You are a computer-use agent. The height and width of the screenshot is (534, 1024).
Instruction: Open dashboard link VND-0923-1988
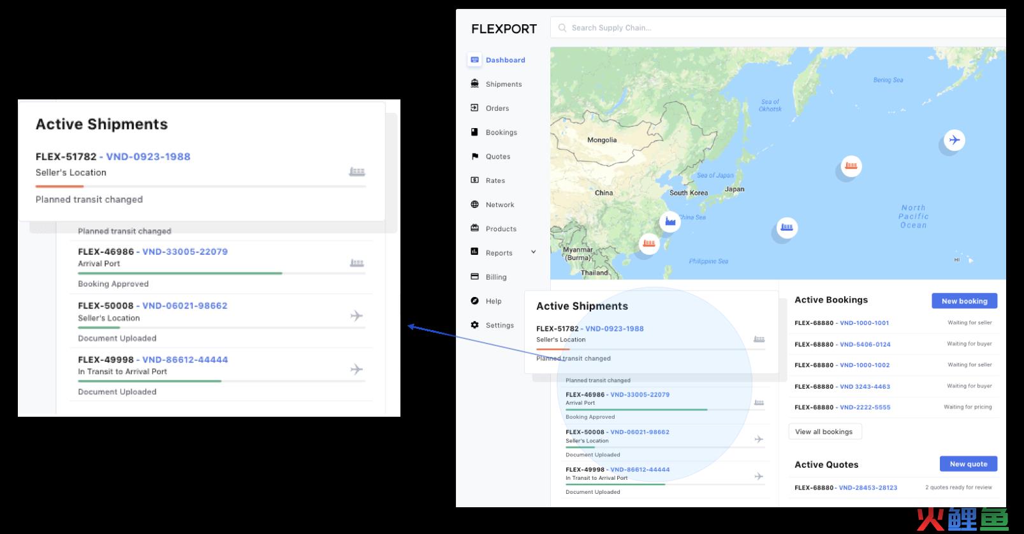click(614, 329)
